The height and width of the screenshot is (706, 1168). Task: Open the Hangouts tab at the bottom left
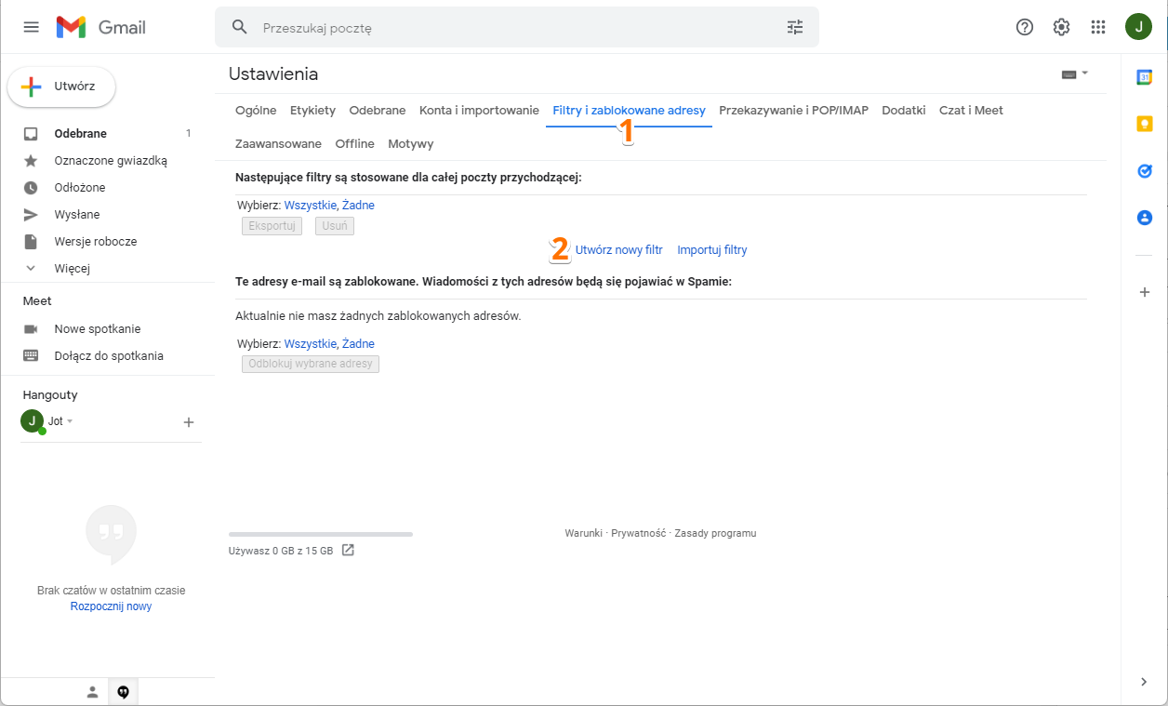click(123, 691)
